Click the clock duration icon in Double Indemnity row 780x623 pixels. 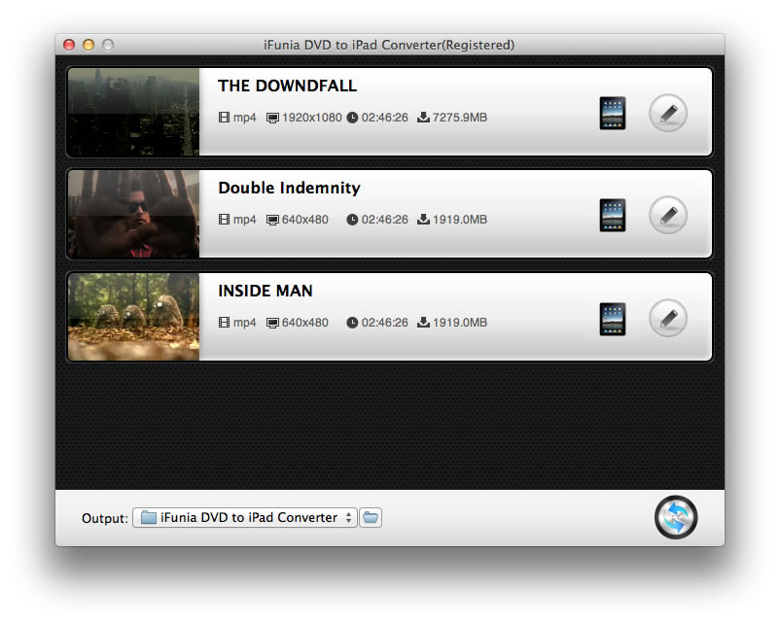click(352, 220)
